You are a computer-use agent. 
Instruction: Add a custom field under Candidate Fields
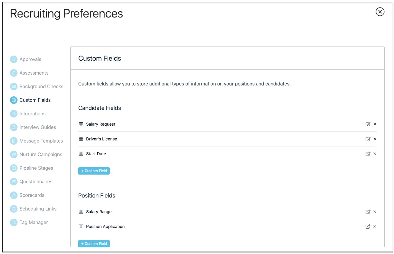94,171
